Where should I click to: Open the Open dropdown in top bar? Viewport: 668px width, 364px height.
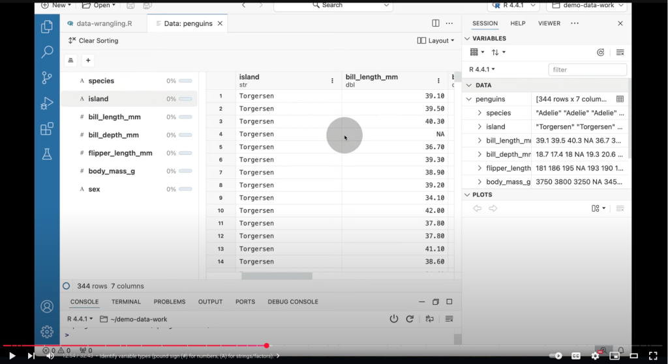point(99,5)
